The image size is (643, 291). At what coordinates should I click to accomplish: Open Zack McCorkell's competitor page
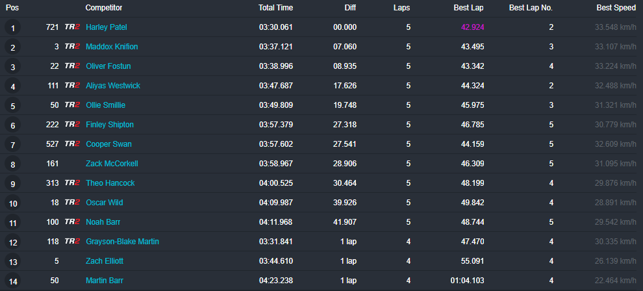(x=112, y=164)
